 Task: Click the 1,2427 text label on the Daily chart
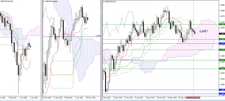(203, 31)
